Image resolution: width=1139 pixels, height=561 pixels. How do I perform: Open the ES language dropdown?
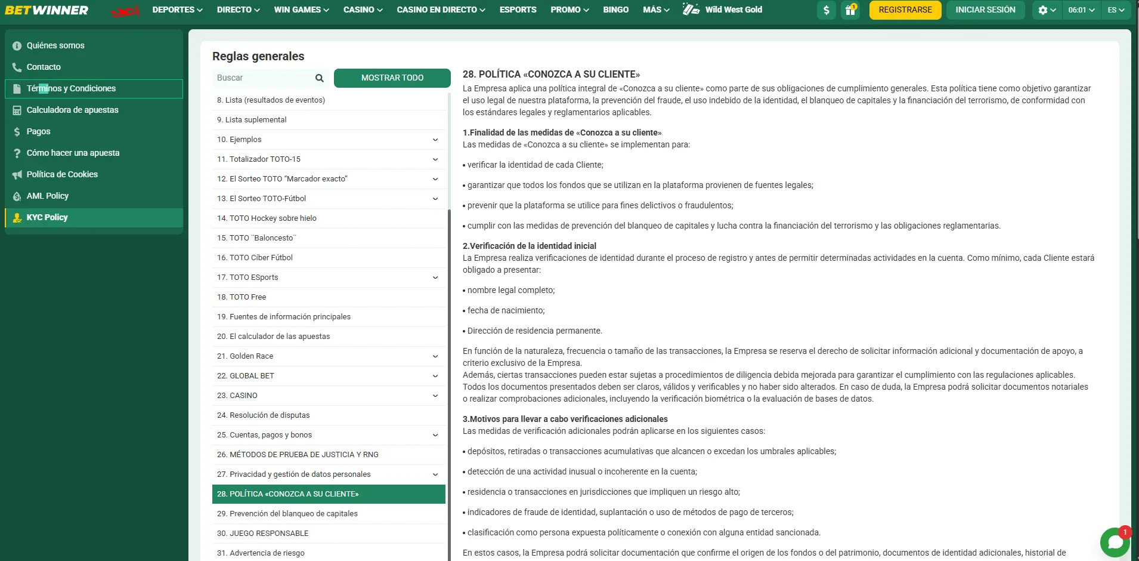click(1116, 10)
